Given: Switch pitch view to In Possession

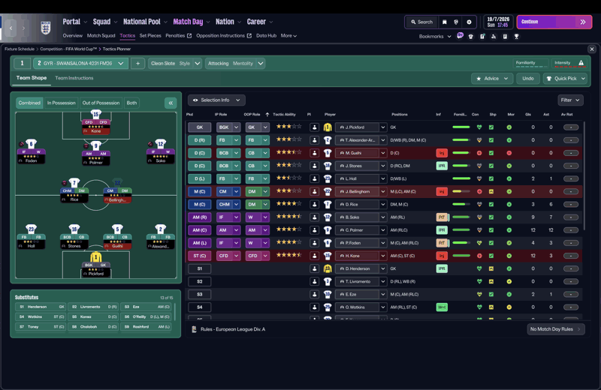Looking at the screenshot, I should coord(61,103).
